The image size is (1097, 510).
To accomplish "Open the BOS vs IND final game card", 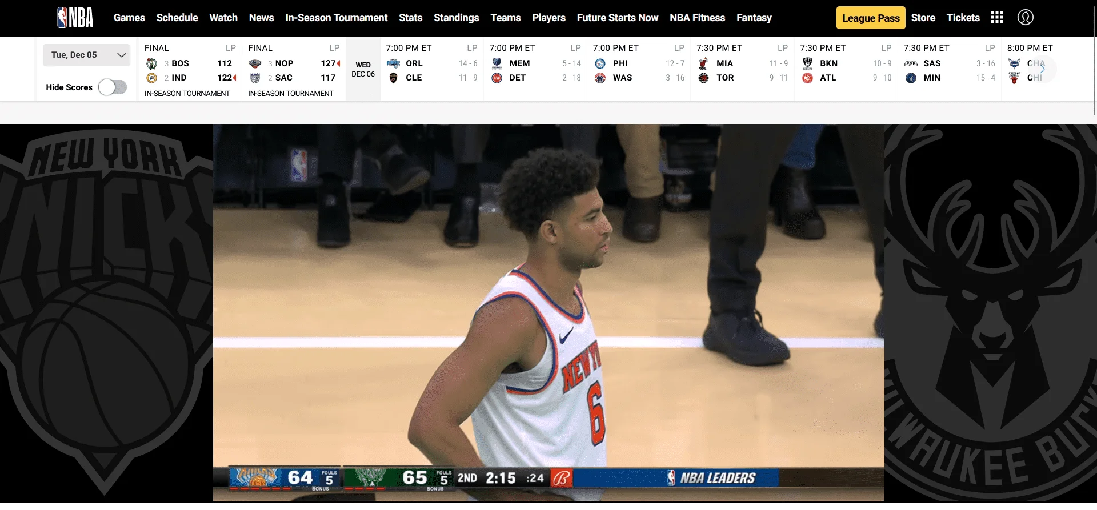I will (190, 70).
